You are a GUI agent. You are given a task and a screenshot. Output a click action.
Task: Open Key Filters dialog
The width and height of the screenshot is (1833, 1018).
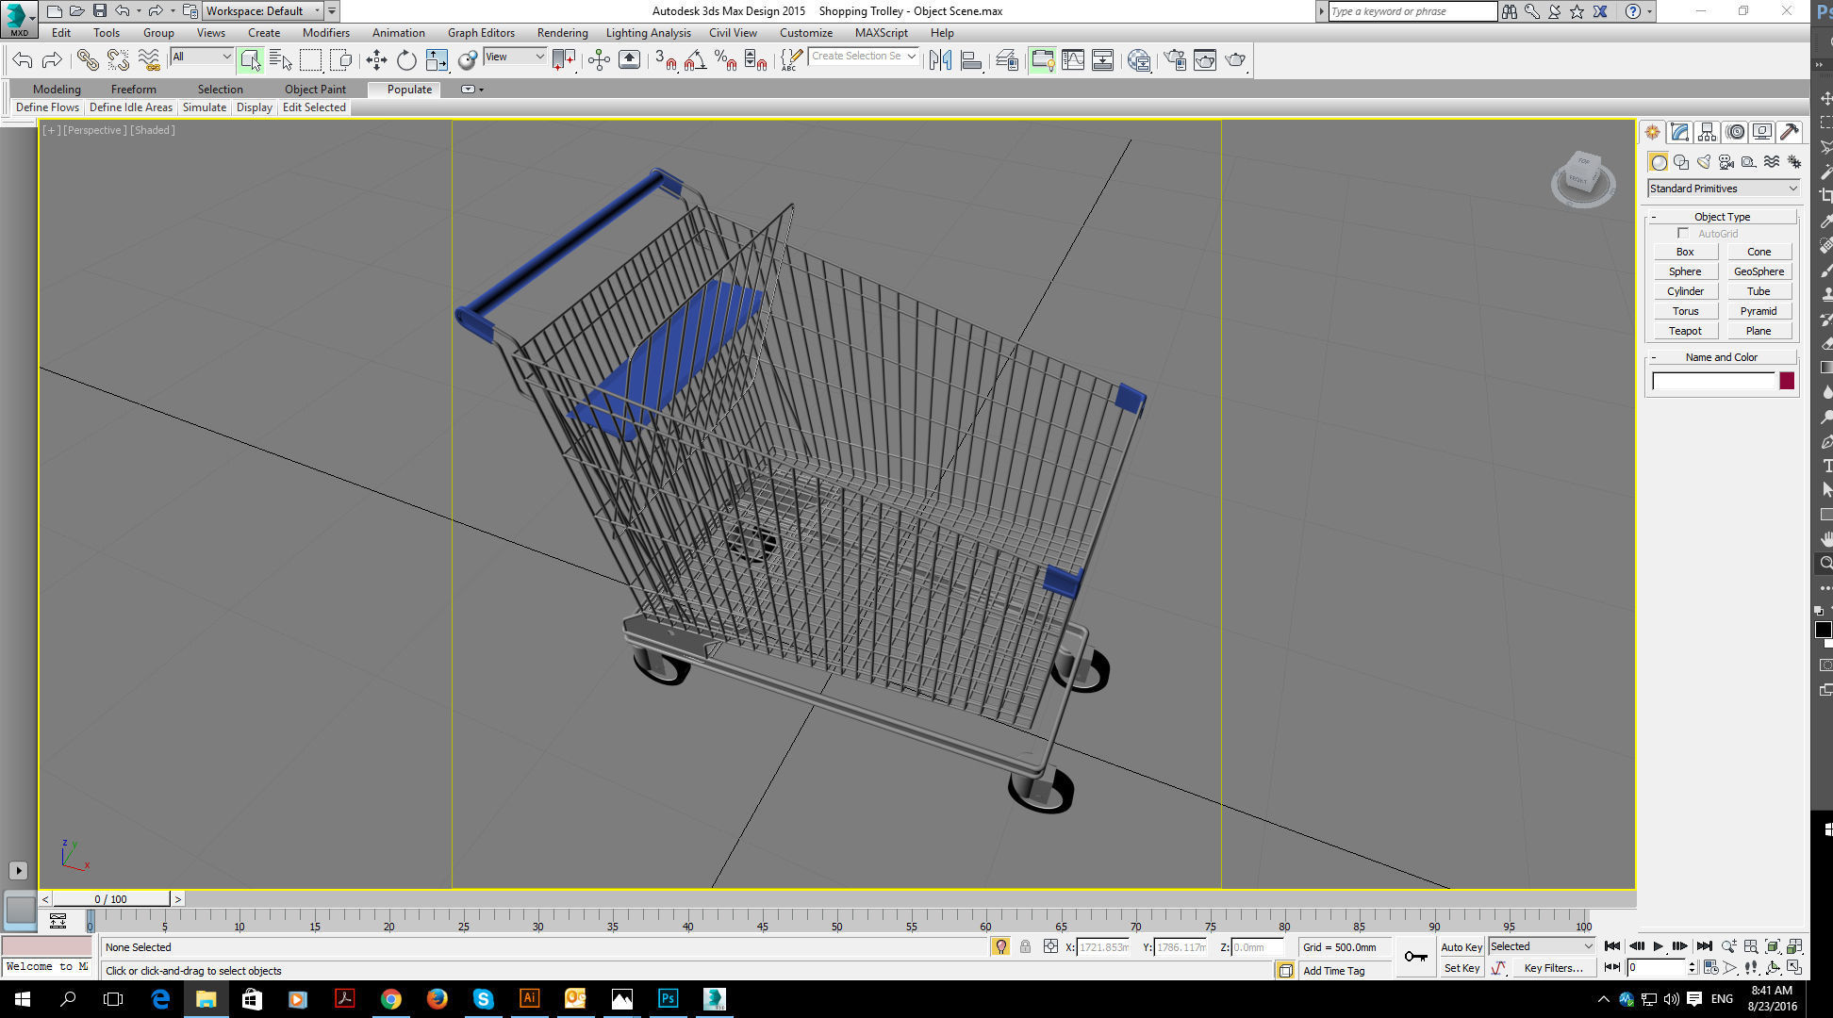(x=1553, y=968)
